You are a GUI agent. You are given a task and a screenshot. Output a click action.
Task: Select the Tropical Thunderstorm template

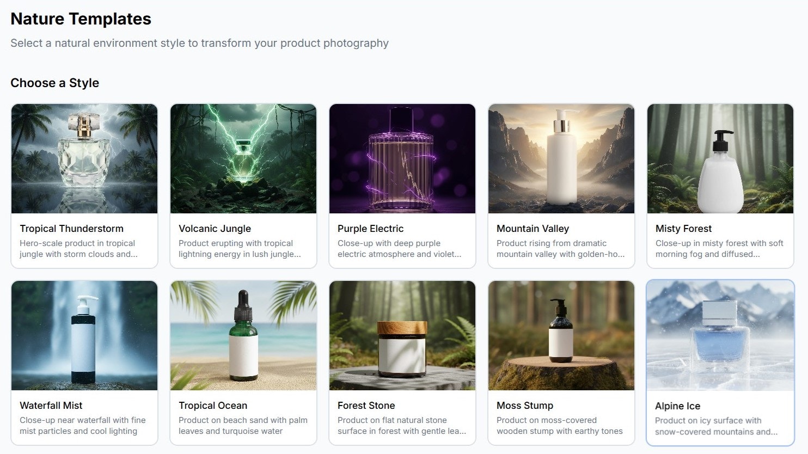84,158
